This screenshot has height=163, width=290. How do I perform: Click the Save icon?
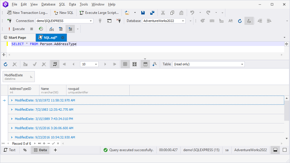pyautogui.click(x=143, y=13)
